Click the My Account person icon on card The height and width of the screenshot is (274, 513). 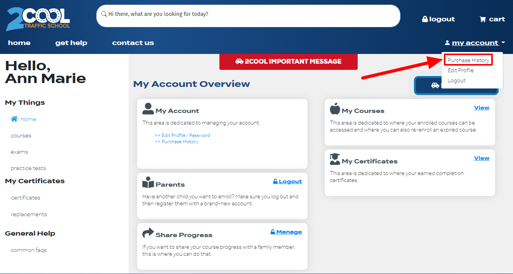(x=148, y=109)
